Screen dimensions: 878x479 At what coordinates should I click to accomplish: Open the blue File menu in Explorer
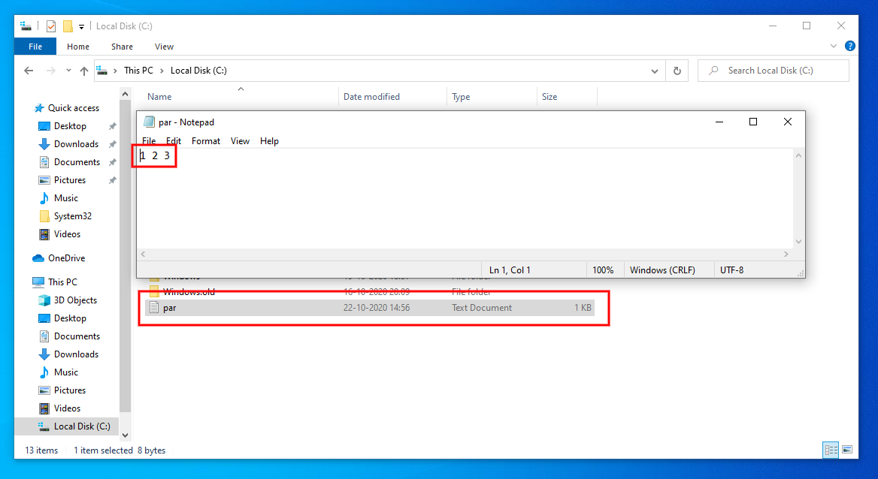coord(35,47)
